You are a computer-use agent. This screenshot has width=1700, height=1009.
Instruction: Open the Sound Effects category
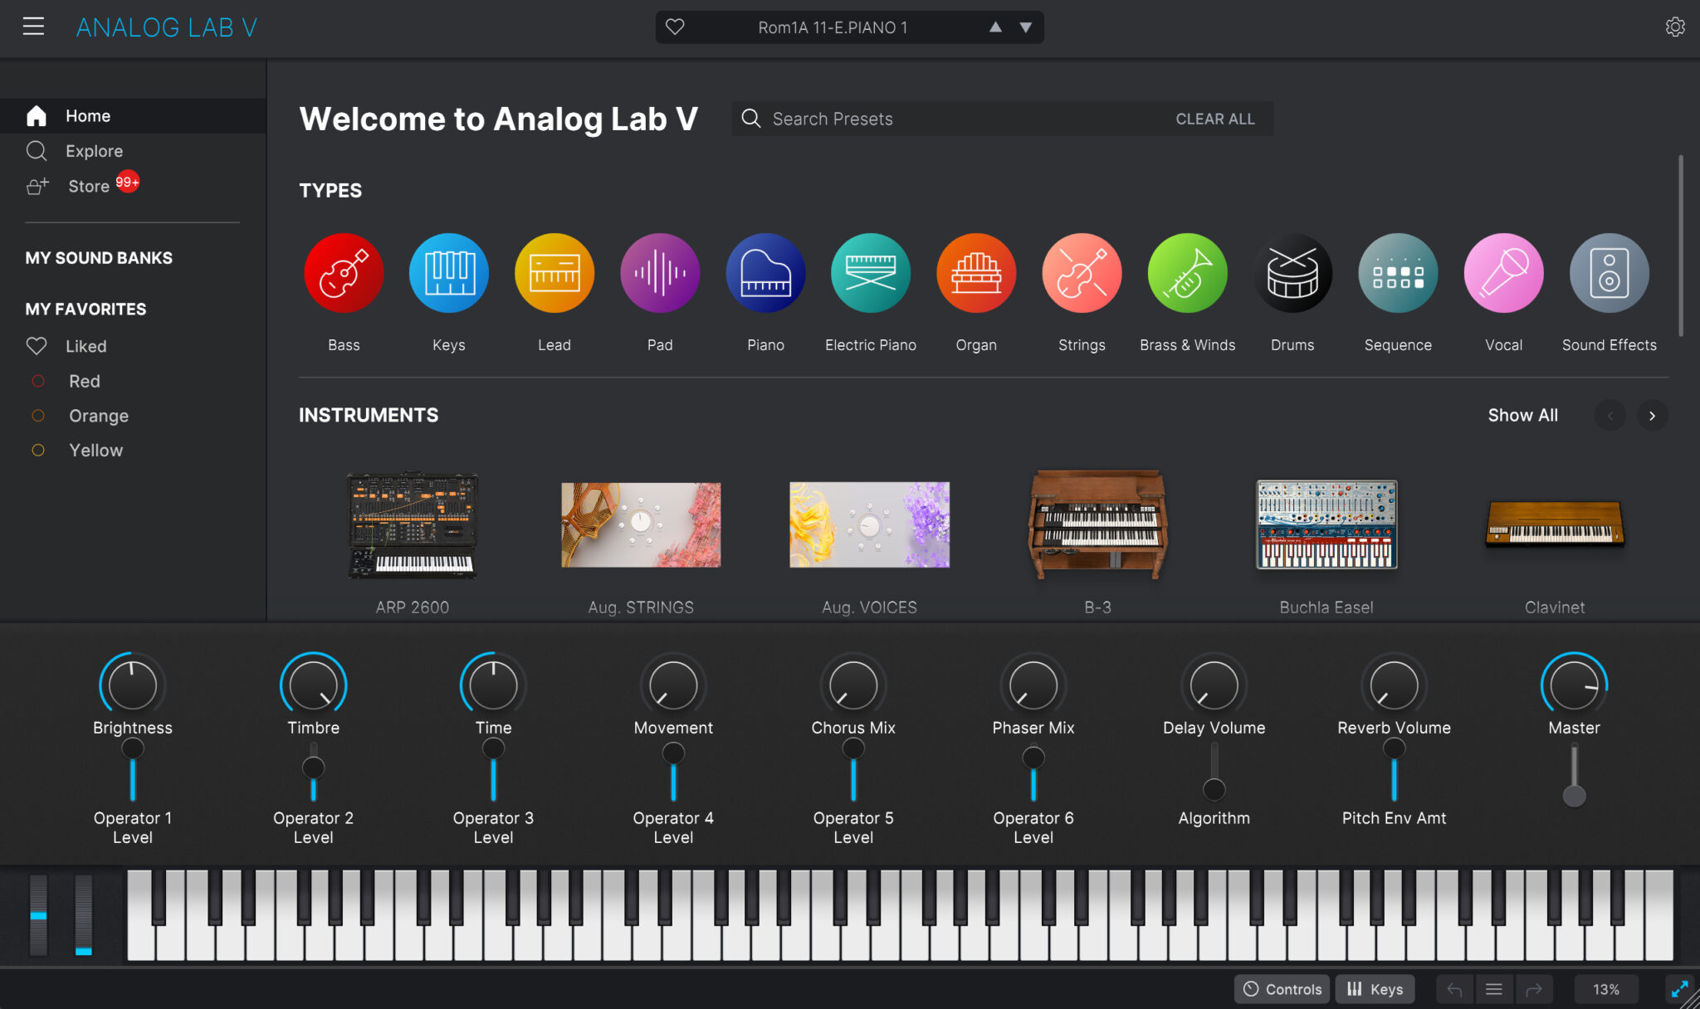click(x=1607, y=272)
